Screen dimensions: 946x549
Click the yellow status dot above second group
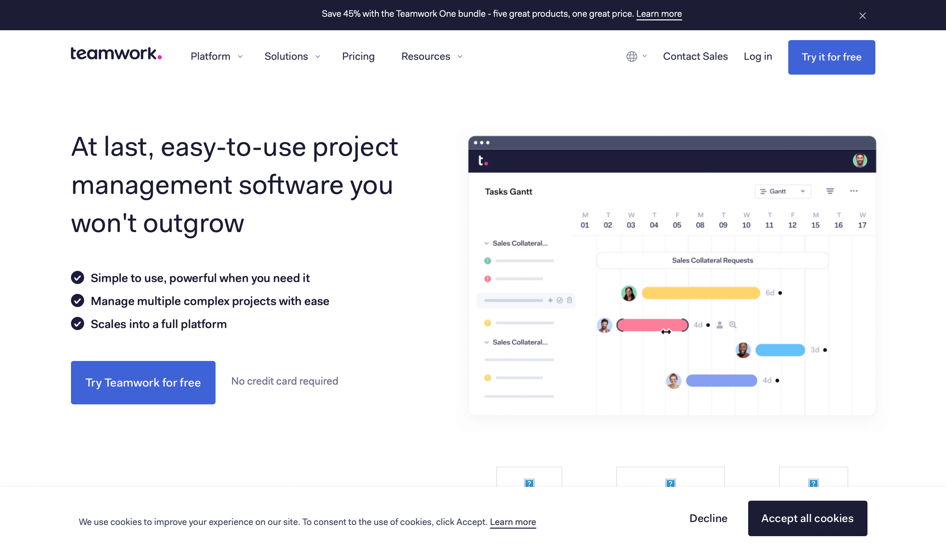(x=487, y=323)
